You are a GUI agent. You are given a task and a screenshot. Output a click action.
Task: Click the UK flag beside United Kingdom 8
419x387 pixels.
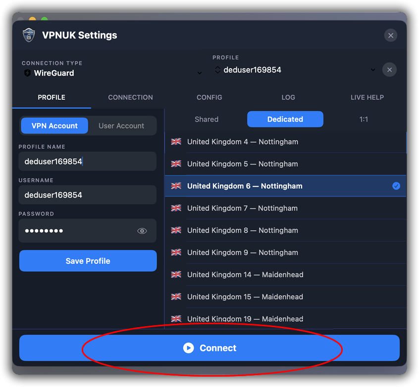coord(176,230)
